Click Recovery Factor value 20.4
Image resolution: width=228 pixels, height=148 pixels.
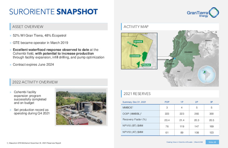click(x=167, y=120)
